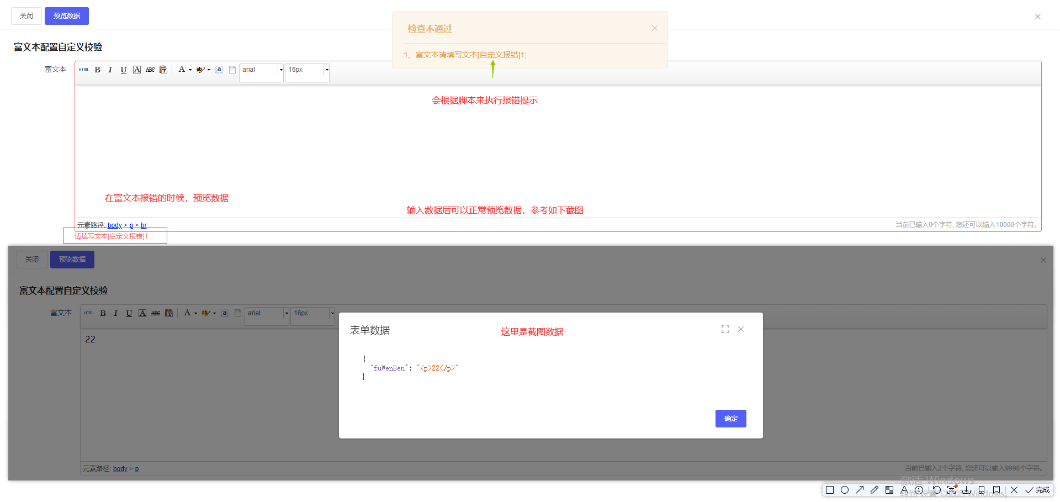This screenshot has width=1060, height=502.
Task: Click the highlight color marker in upper toolbar
Action: (200, 70)
